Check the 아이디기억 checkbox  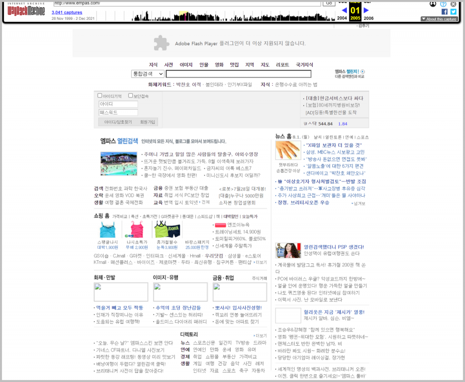[100, 95]
